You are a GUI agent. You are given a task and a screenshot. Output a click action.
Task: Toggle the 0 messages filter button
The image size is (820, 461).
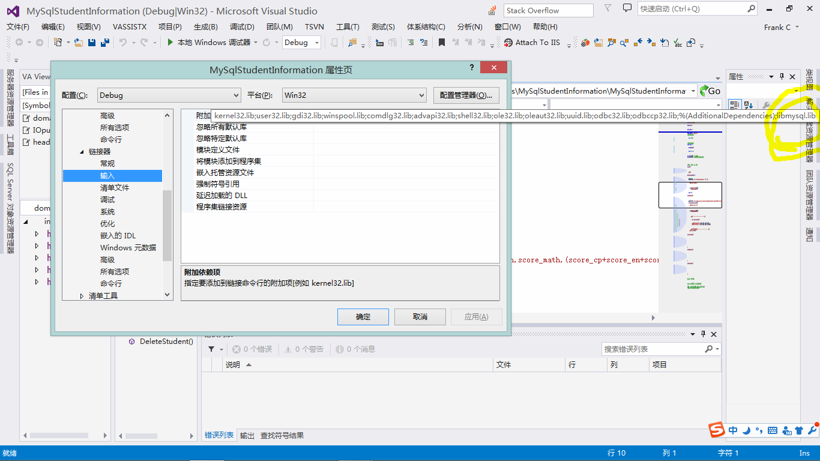pos(355,349)
